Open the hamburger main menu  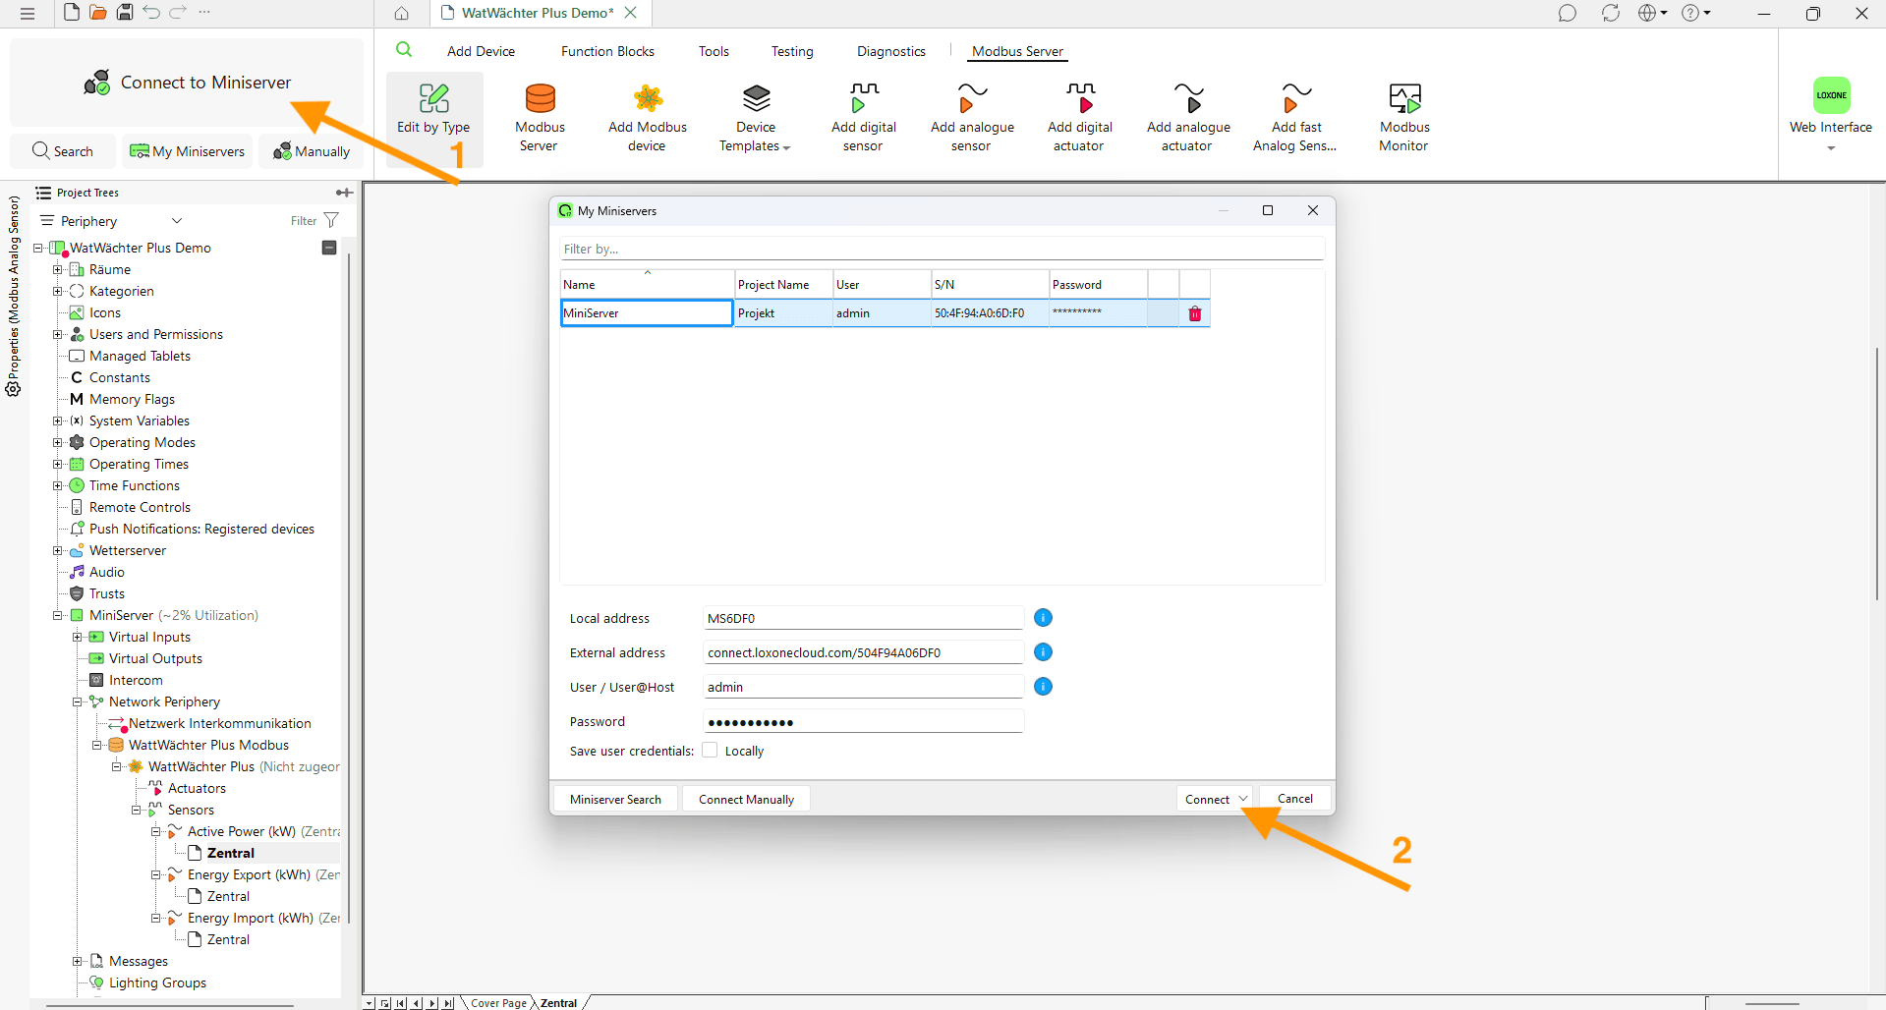(x=28, y=14)
